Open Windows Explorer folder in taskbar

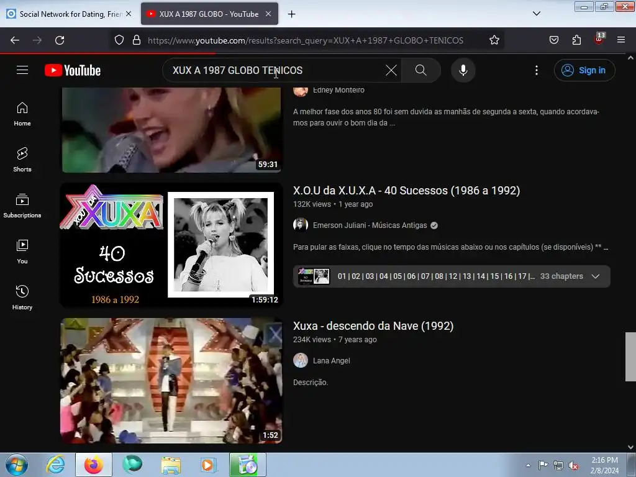(171, 465)
